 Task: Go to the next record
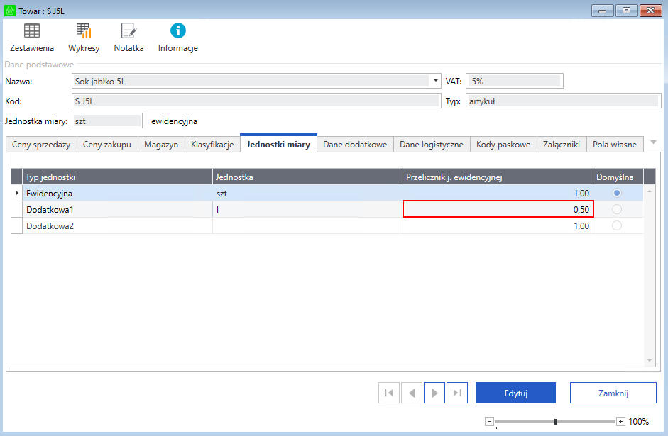click(x=434, y=393)
